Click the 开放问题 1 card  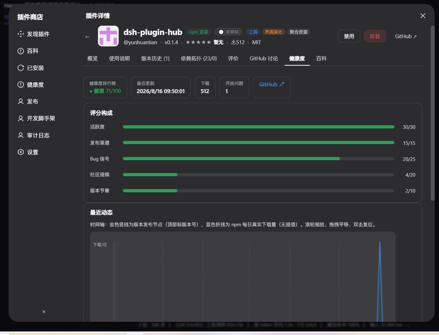coord(234,87)
